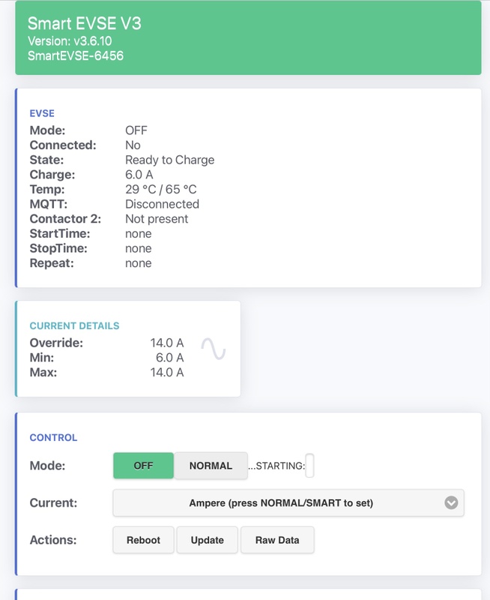This screenshot has height=600, width=490.
Task: Click the Ready to Charge state value
Action: click(x=170, y=160)
